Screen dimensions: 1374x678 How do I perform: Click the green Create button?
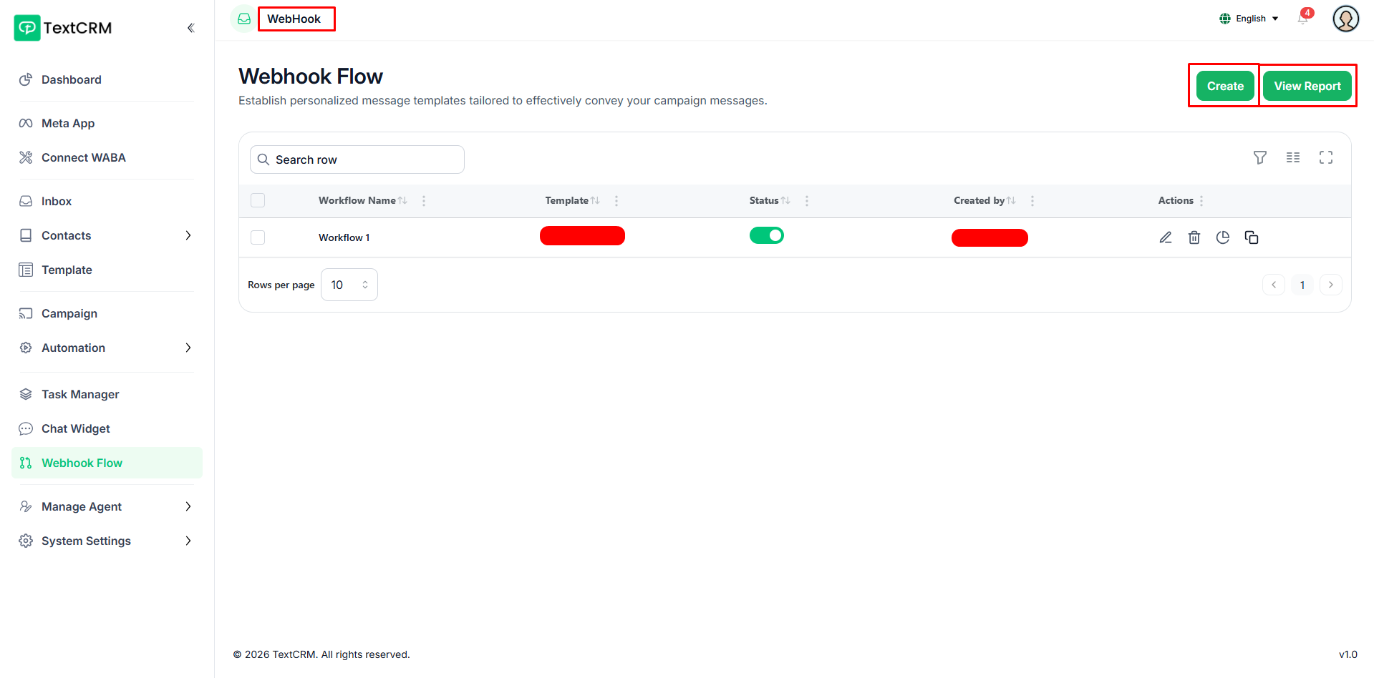(x=1224, y=86)
